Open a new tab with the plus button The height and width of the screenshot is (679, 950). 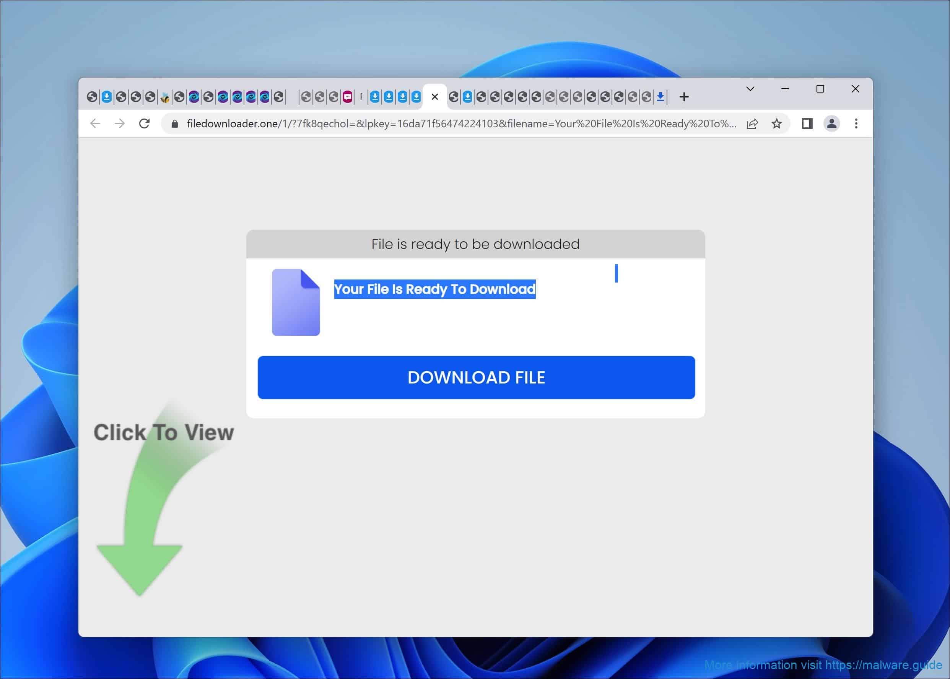pyautogui.click(x=685, y=96)
